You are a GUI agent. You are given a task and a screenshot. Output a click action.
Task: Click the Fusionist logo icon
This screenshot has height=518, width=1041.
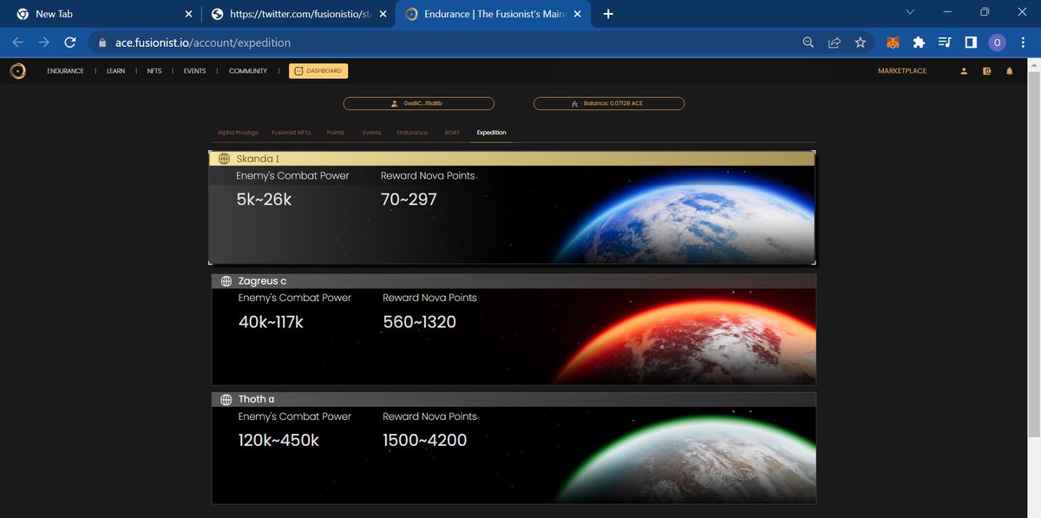pyautogui.click(x=17, y=71)
